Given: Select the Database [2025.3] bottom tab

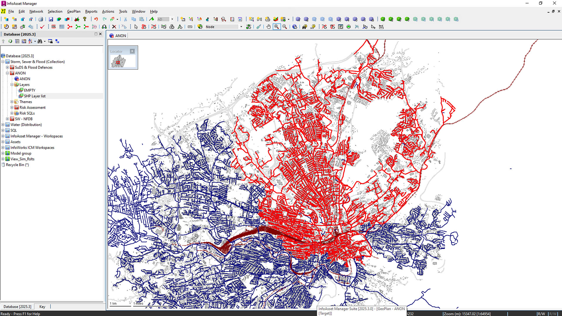Looking at the screenshot, I should pyautogui.click(x=17, y=307).
